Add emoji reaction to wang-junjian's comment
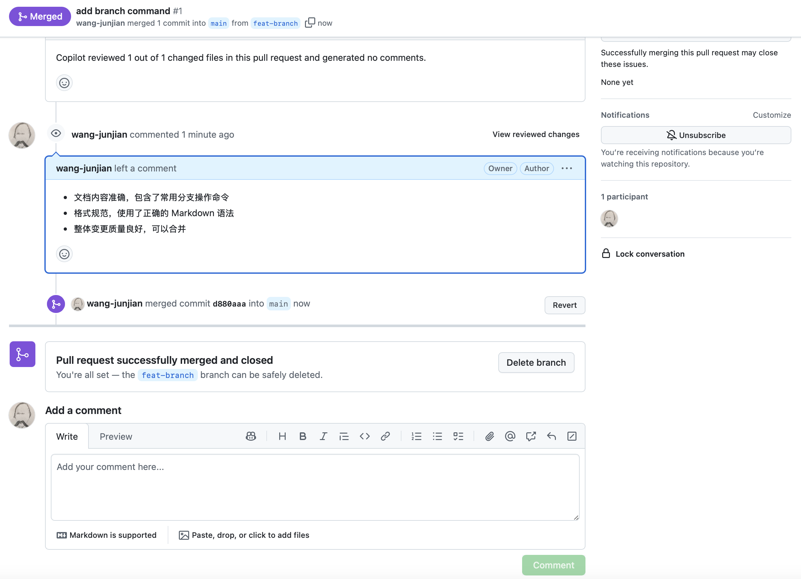The width and height of the screenshot is (801, 579). (64, 254)
